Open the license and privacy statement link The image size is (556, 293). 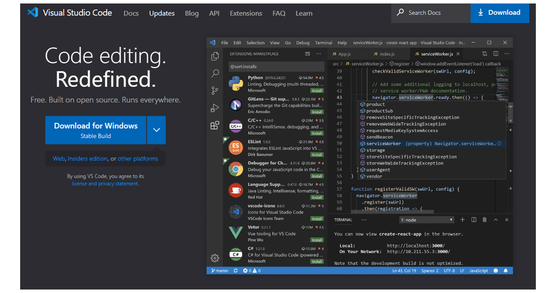pos(105,184)
